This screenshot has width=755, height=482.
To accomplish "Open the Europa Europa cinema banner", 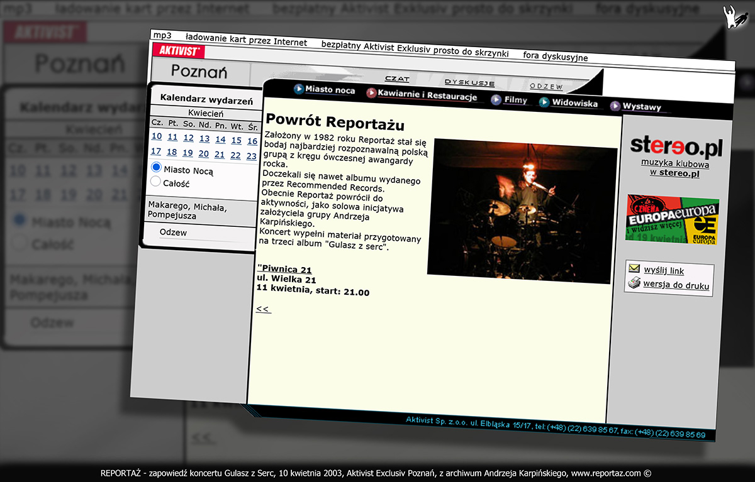I will [x=673, y=219].
